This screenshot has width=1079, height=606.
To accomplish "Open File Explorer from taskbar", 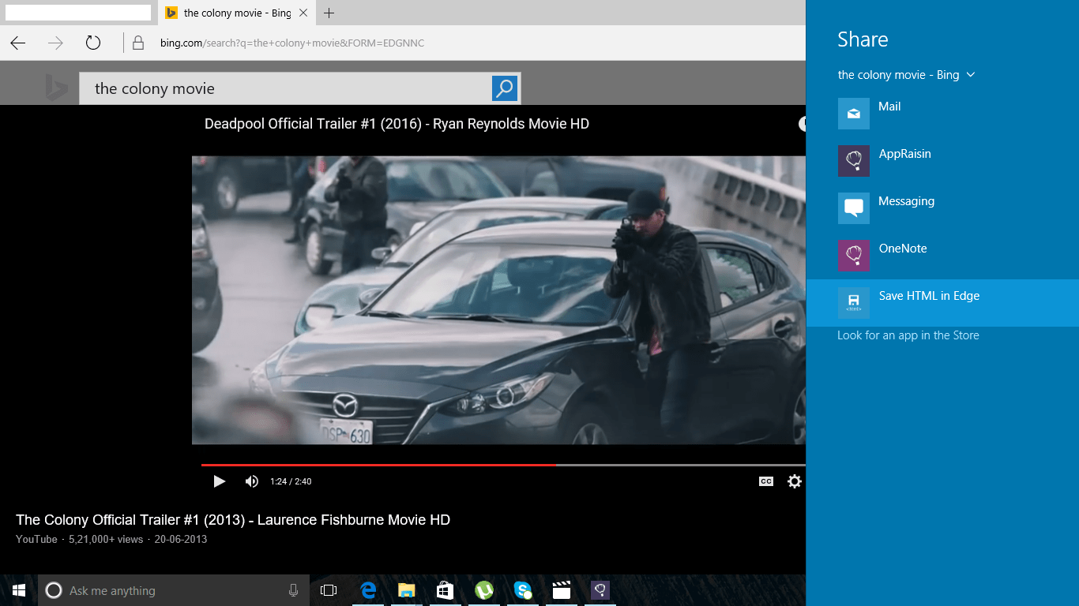I will (x=407, y=590).
